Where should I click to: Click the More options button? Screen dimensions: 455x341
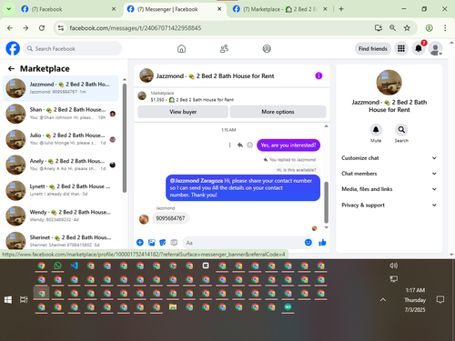click(278, 112)
